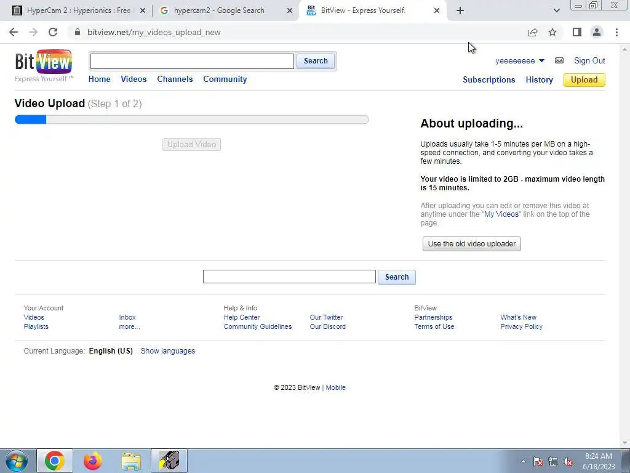
Task: Open Windows Explorer from the taskbar
Action: click(131, 461)
